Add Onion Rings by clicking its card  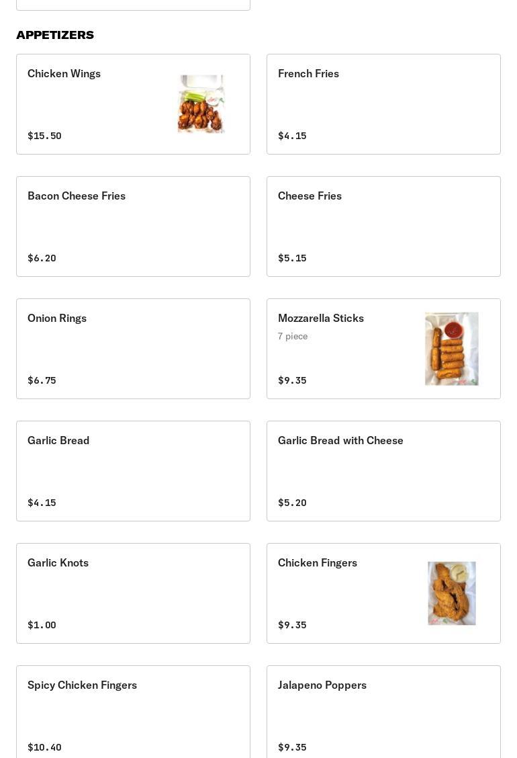pos(133,349)
